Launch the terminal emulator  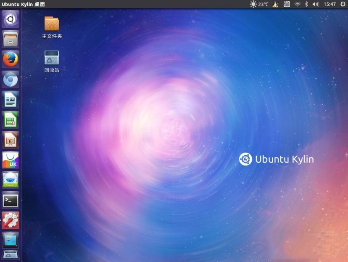click(x=10, y=201)
